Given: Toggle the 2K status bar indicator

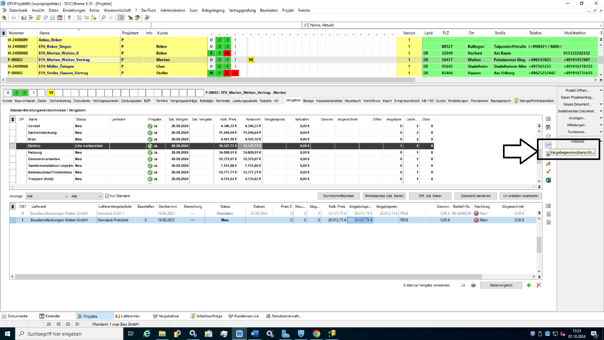Looking at the screenshot, I should pyautogui.click(x=49, y=324).
